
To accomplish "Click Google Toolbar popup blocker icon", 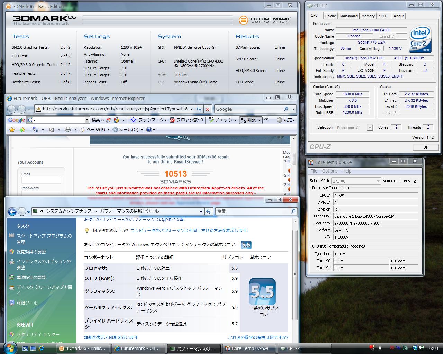I will pos(173,120).
